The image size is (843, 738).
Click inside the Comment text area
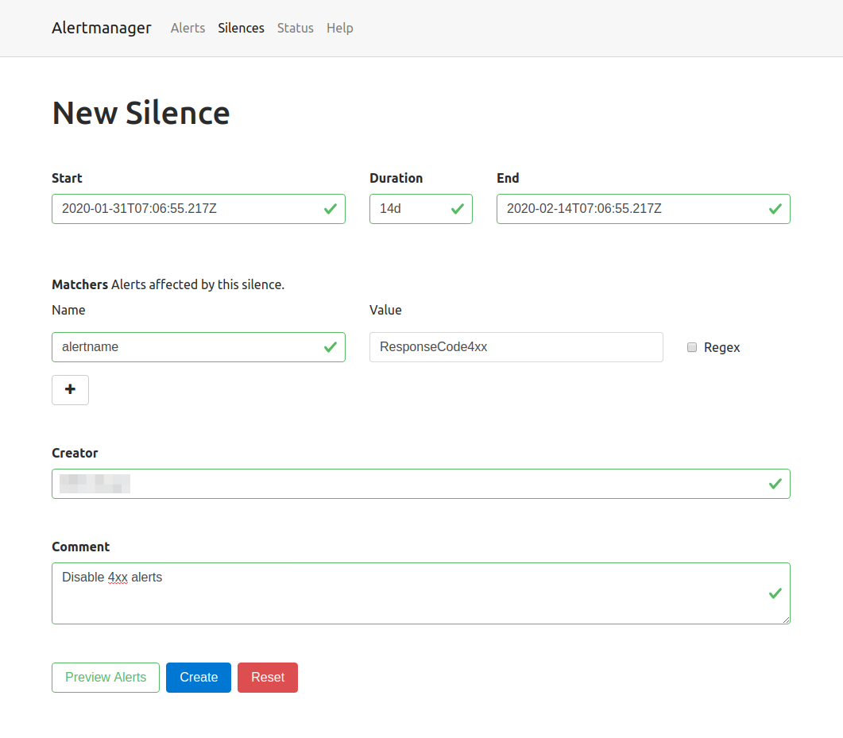[x=421, y=593]
